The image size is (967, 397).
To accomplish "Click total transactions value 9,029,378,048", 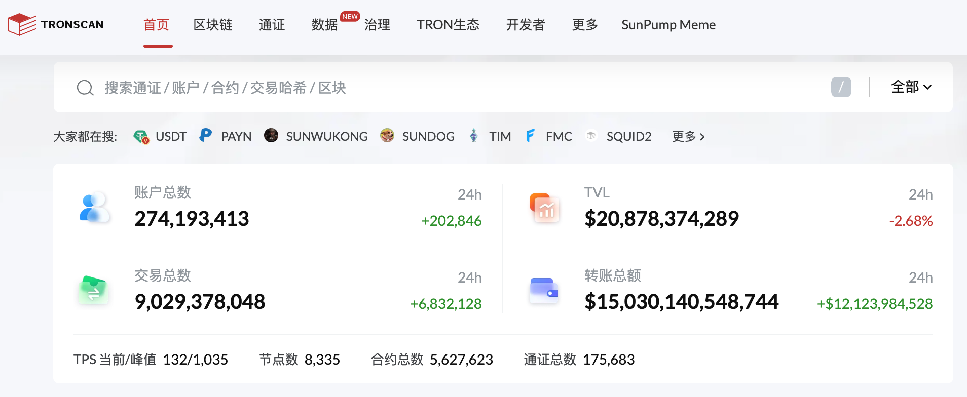I will click(x=200, y=302).
